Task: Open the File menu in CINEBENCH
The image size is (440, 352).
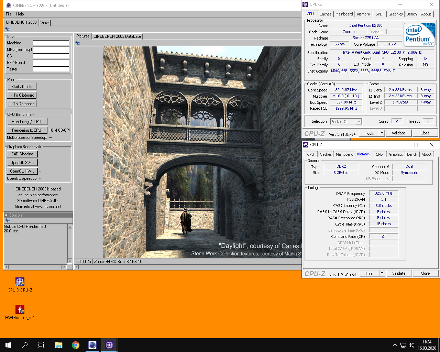Action: click(x=9, y=14)
